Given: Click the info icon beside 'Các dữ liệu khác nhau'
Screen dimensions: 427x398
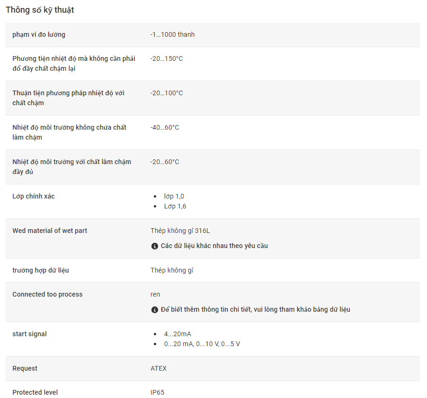Looking at the screenshot, I should tap(154, 246).
